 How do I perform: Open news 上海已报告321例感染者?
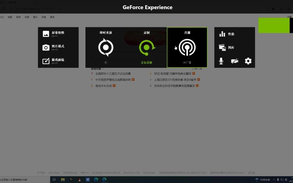(175, 79)
